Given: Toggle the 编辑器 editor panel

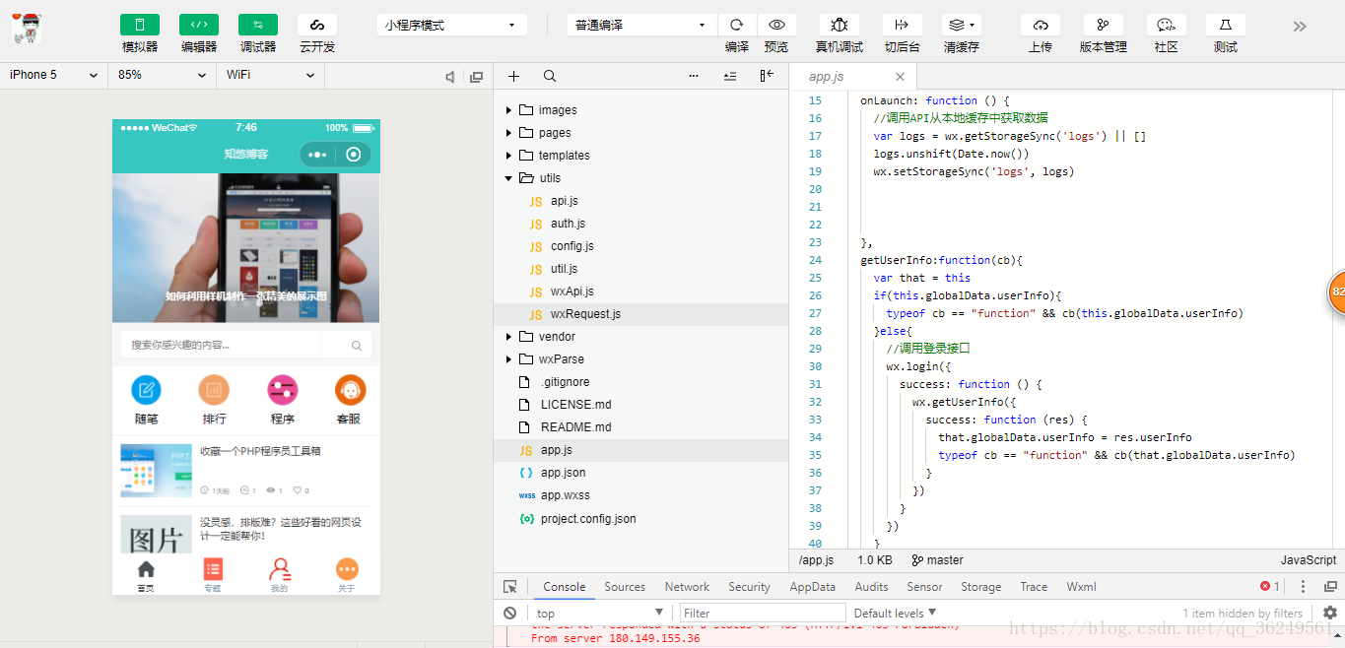Looking at the screenshot, I should (x=199, y=25).
